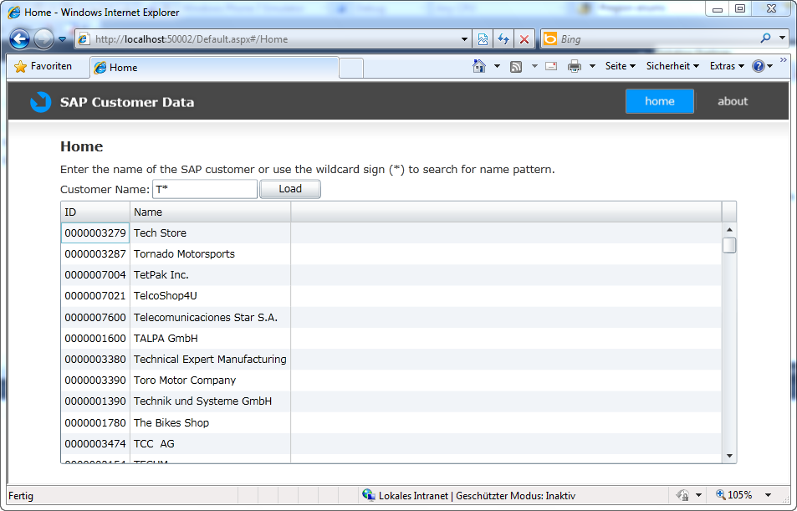
Task: Click the Load button
Action: pyautogui.click(x=290, y=189)
